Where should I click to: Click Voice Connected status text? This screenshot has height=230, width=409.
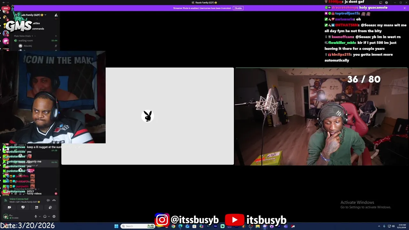[x=19, y=199]
